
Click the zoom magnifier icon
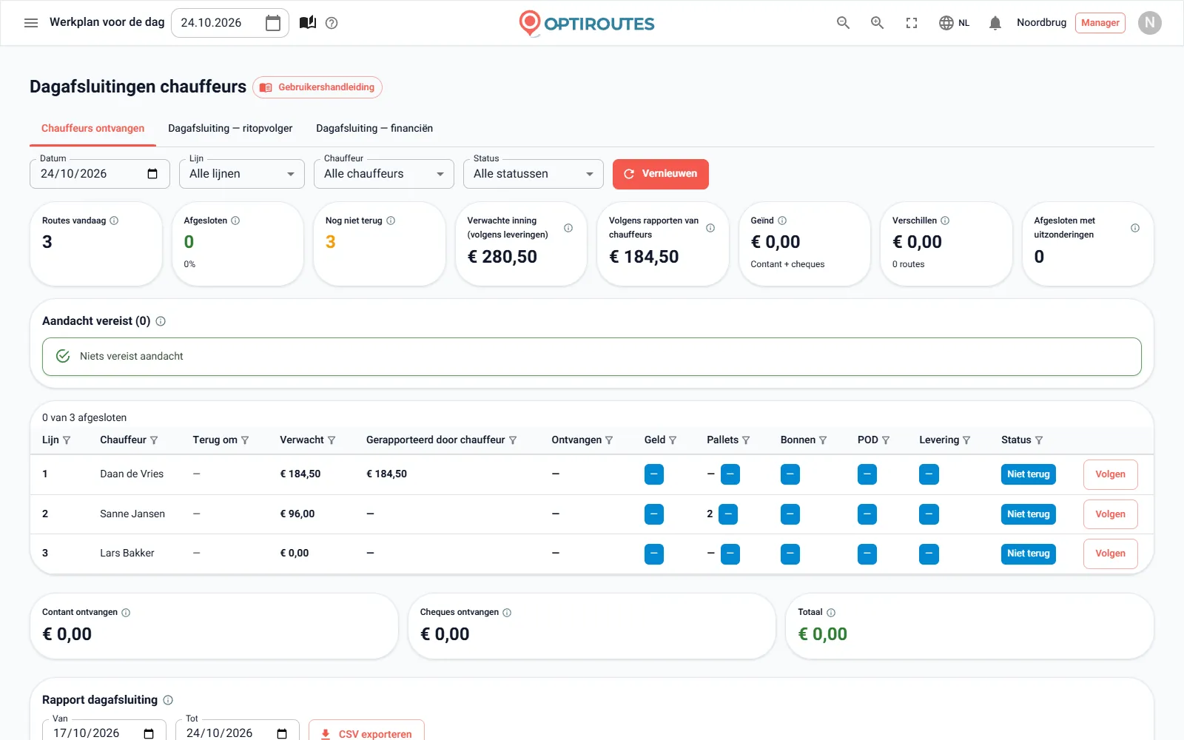pyautogui.click(x=877, y=23)
